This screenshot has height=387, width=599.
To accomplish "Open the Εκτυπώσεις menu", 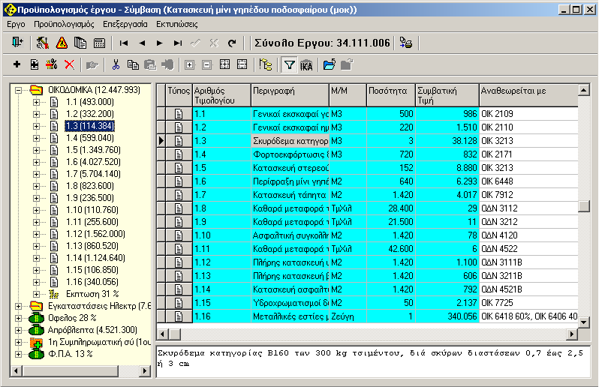I will pos(176,24).
